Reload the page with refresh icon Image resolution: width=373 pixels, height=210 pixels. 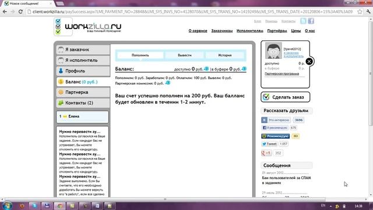(20, 12)
